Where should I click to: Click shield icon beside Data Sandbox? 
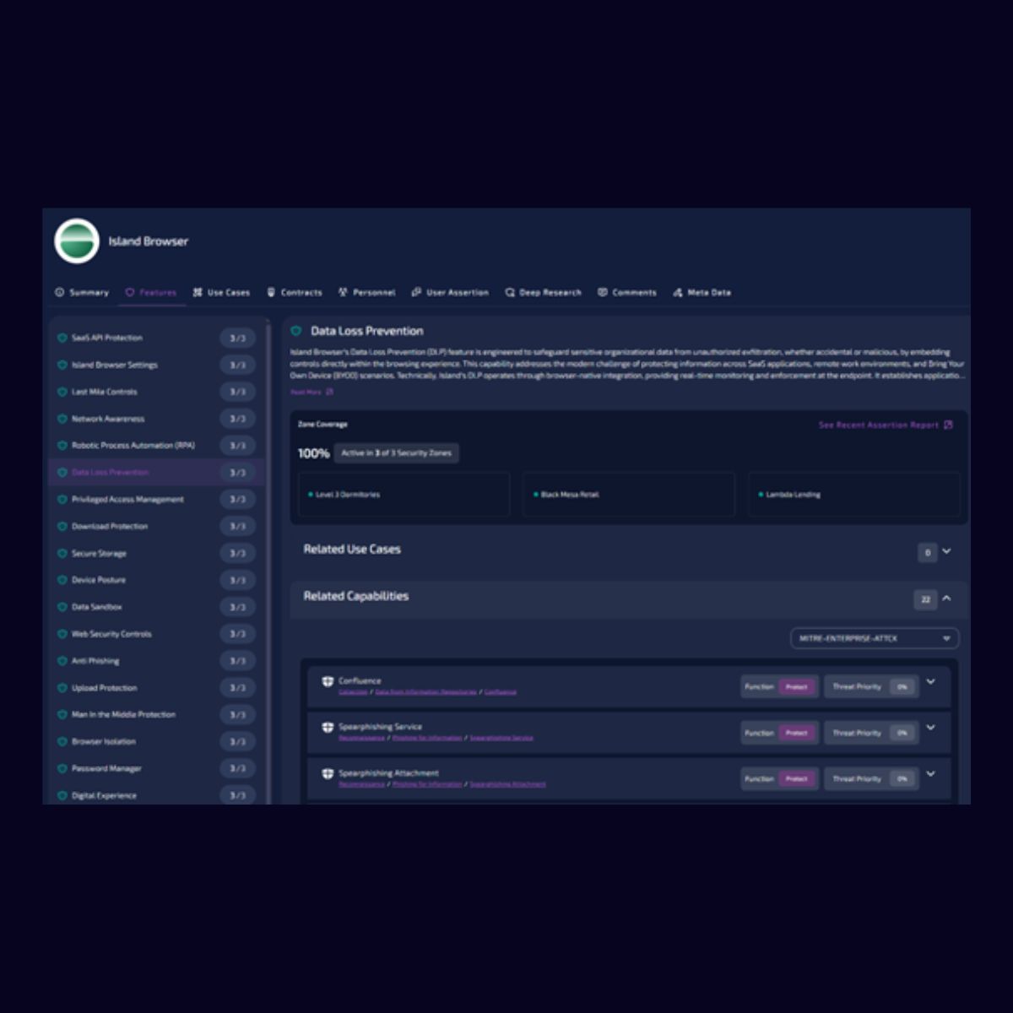pos(62,607)
